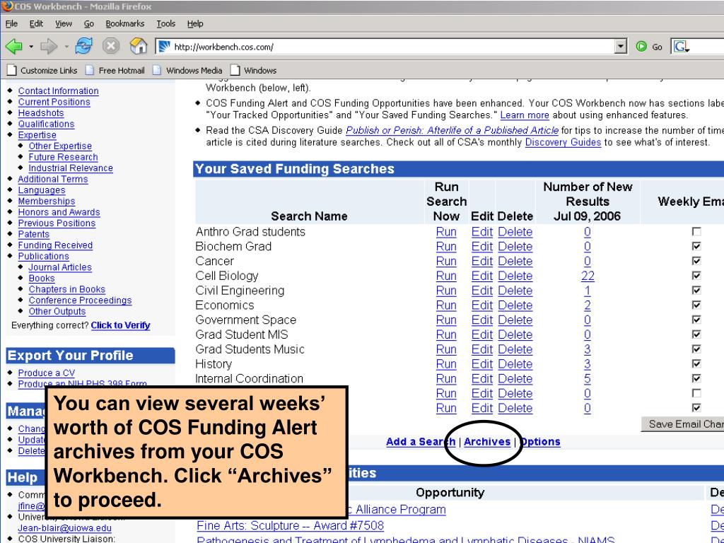Uncheck weekly email for Cell Biology

(x=696, y=276)
